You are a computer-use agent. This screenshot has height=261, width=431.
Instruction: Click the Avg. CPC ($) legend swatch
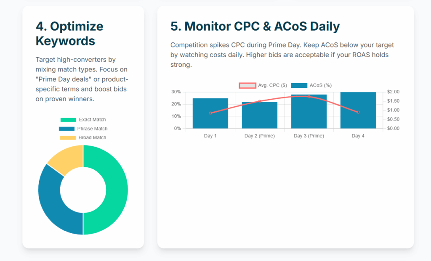(x=247, y=85)
